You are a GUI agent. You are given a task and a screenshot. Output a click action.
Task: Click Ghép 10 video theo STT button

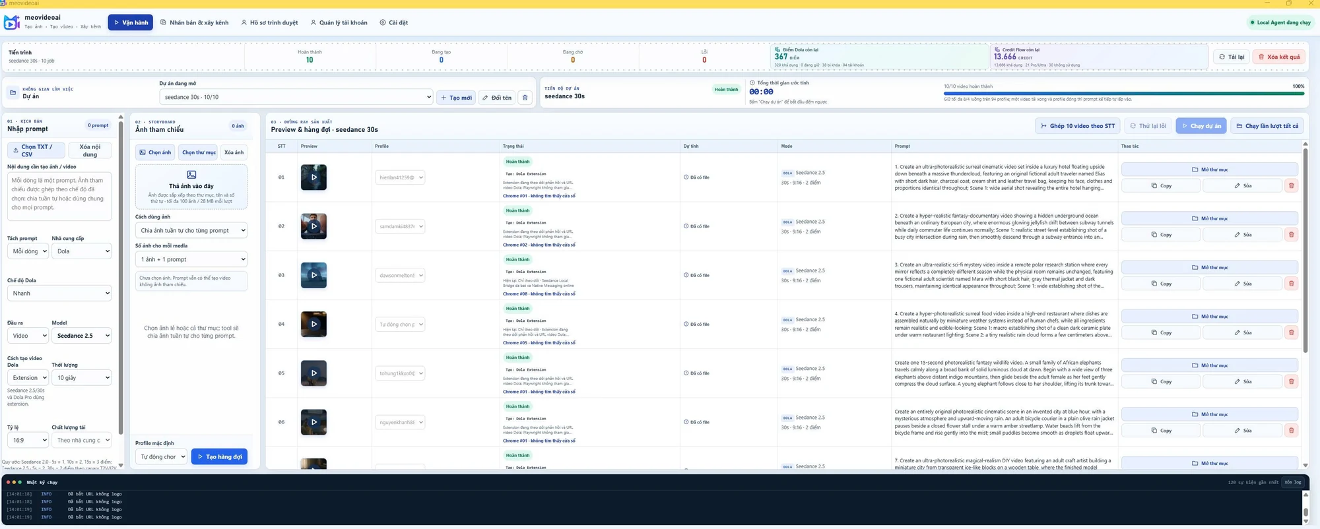pos(1078,126)
